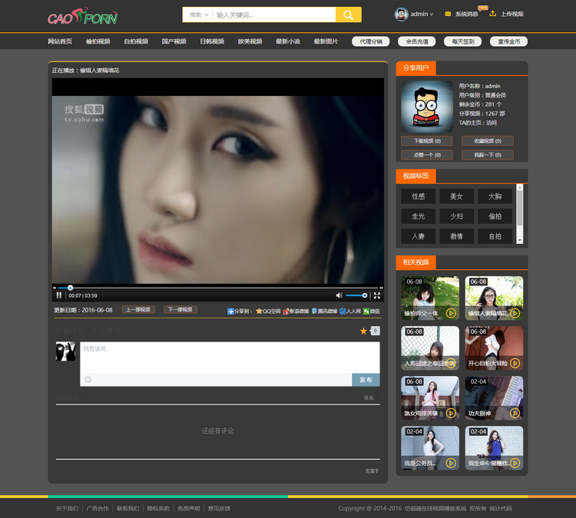
Task: Go to 网站首页 in the navigation bar
Action: (x=60, y=41)
